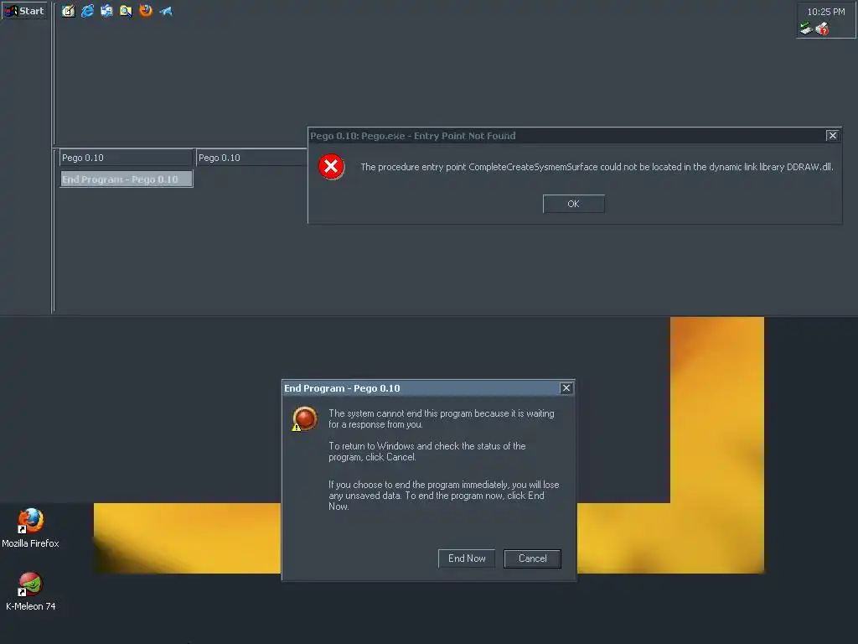Click the K-Meleon 74 shortcut label

click(x=31, y=606)
